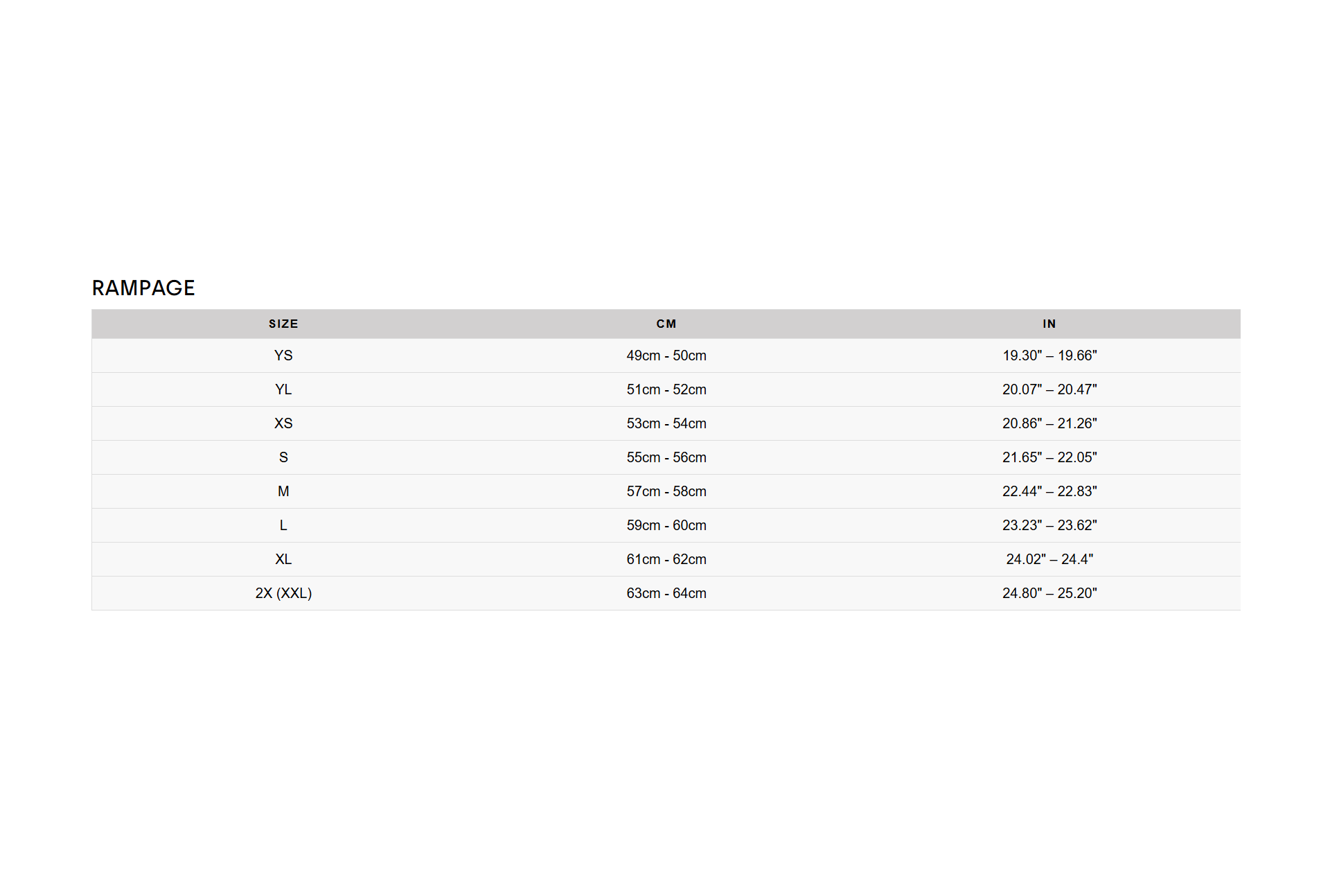This screenshot has width=1330, height=887.
Task: Click the 24.80" – 25.20" inch value
Action: click(1049, 593)
